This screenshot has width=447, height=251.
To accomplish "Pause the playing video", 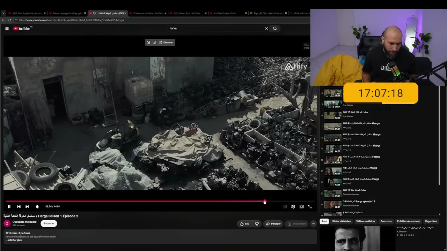I will (9, 207).
